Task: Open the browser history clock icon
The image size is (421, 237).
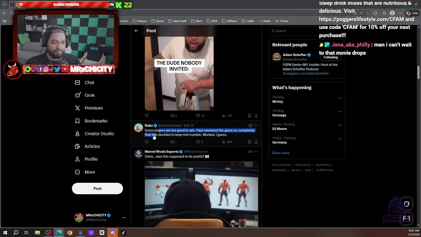Action: point(384,13)
